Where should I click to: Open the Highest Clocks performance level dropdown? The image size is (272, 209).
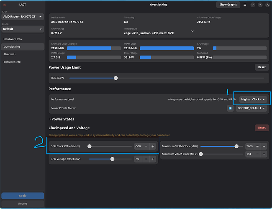coord(253,99)
